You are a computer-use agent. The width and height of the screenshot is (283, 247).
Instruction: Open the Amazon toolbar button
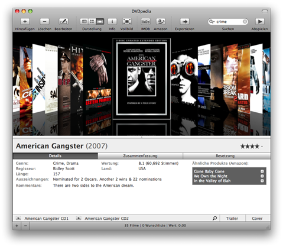pos(161,21)
